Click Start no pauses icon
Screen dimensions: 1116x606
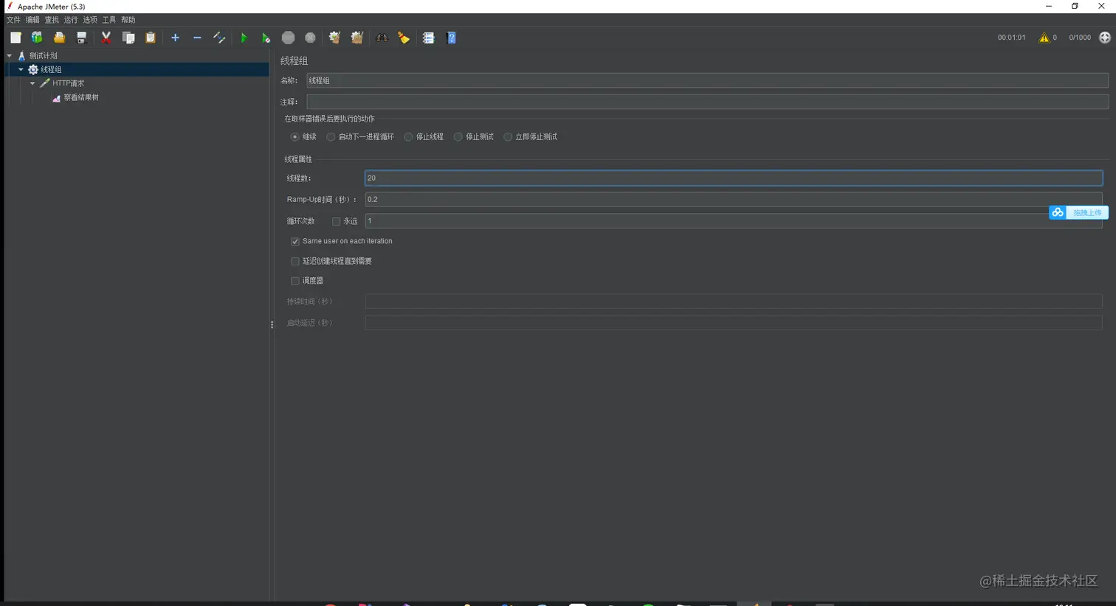(266, 38)
